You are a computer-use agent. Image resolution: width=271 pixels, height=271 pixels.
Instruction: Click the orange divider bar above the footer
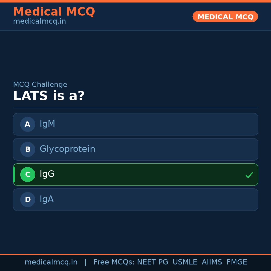pos(135,254)
